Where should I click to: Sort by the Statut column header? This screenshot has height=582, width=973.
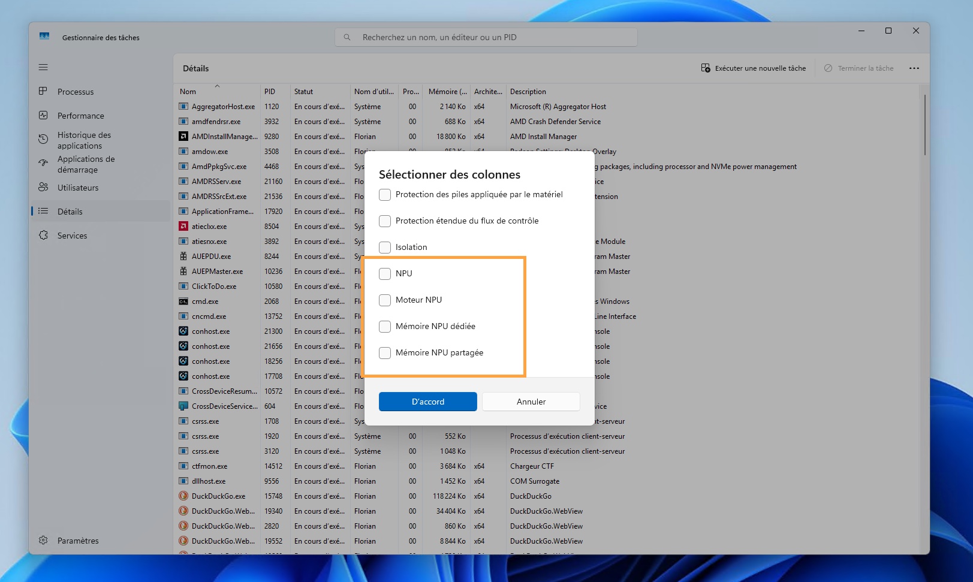[x=320, y=91]
